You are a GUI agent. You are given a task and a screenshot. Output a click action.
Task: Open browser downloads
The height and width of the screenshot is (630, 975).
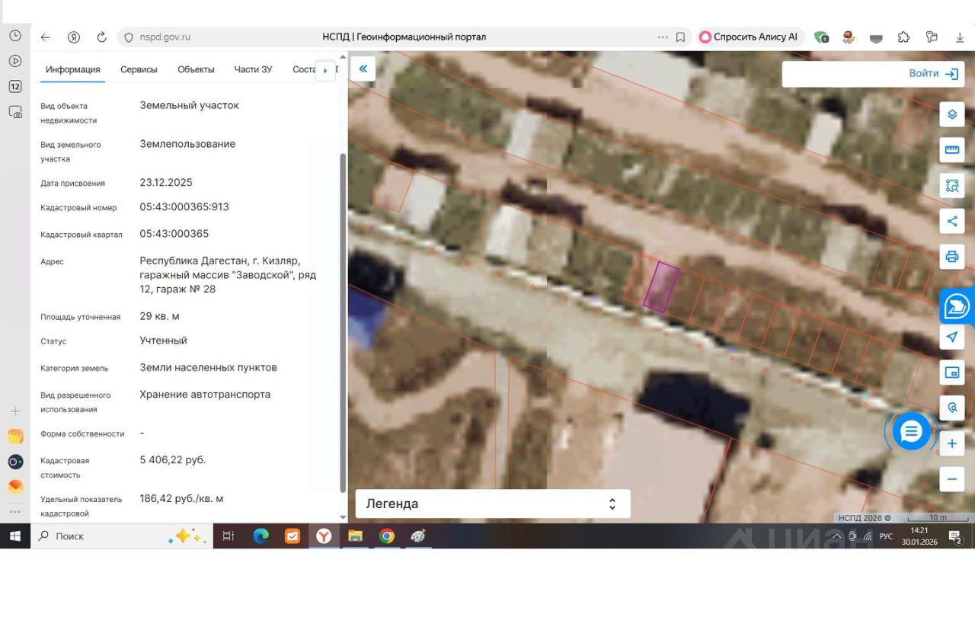(x=960, y=37)
